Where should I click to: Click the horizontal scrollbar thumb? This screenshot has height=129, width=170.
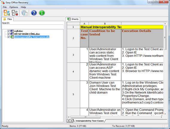85,117
